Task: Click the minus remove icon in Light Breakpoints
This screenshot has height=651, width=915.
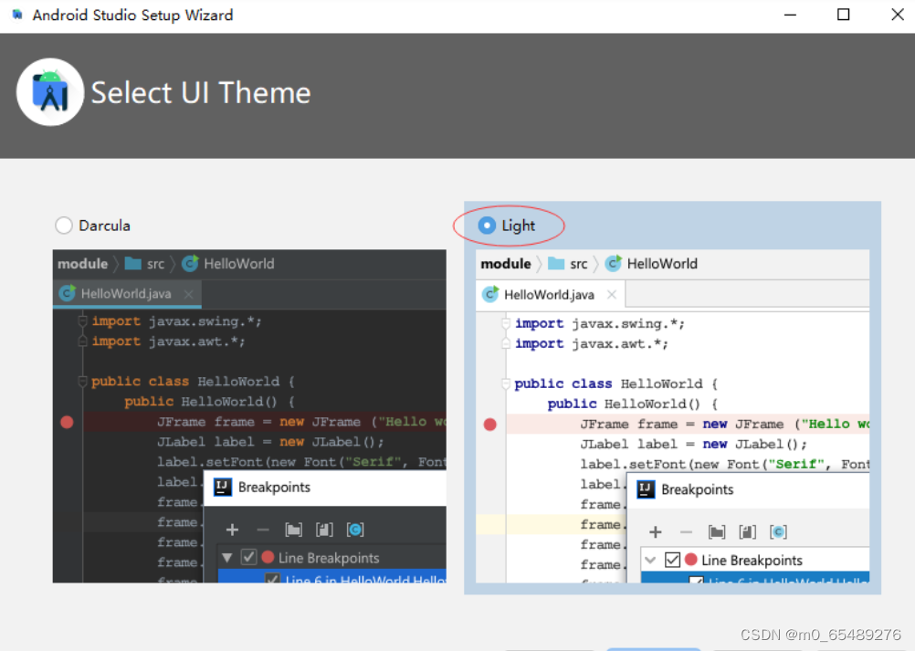Action: pyautogui.click(x=687, y=532)
